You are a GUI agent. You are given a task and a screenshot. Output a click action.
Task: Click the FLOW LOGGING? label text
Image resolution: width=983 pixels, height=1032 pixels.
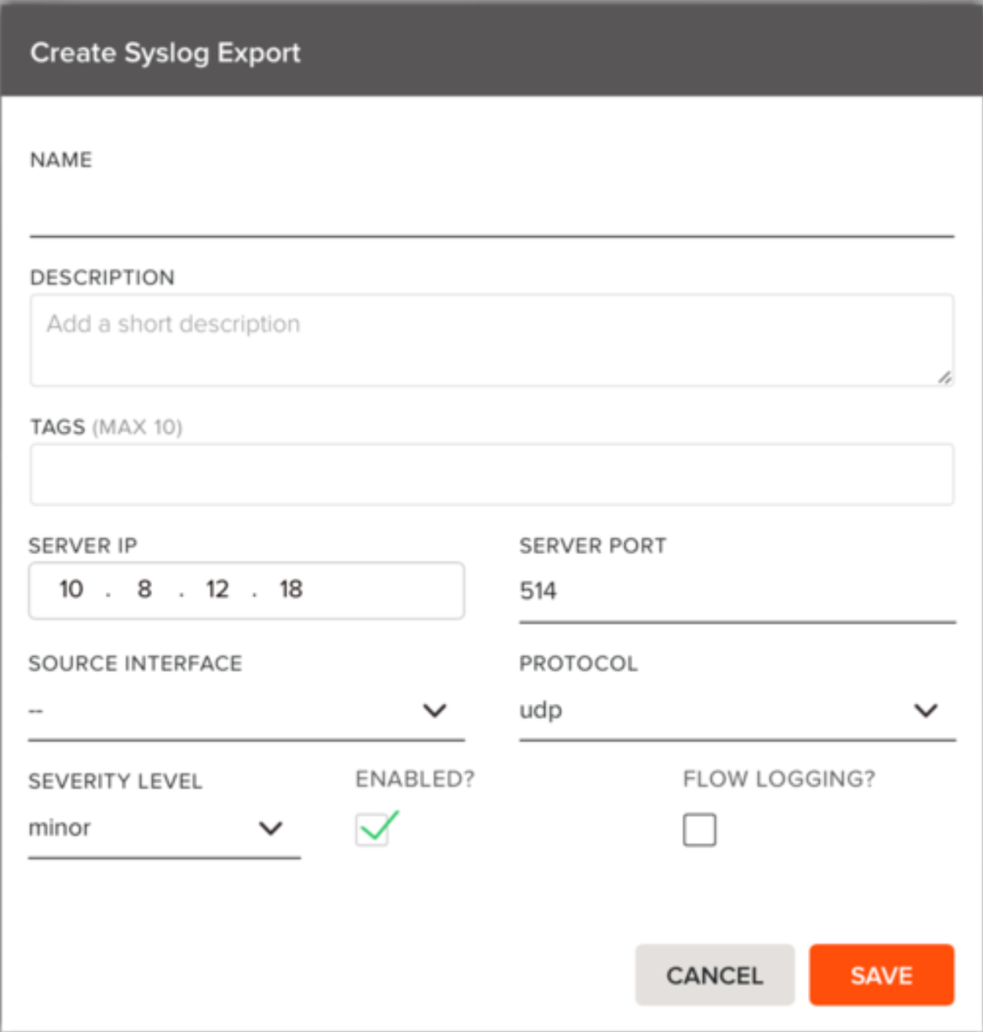click(x=779, y=779)
